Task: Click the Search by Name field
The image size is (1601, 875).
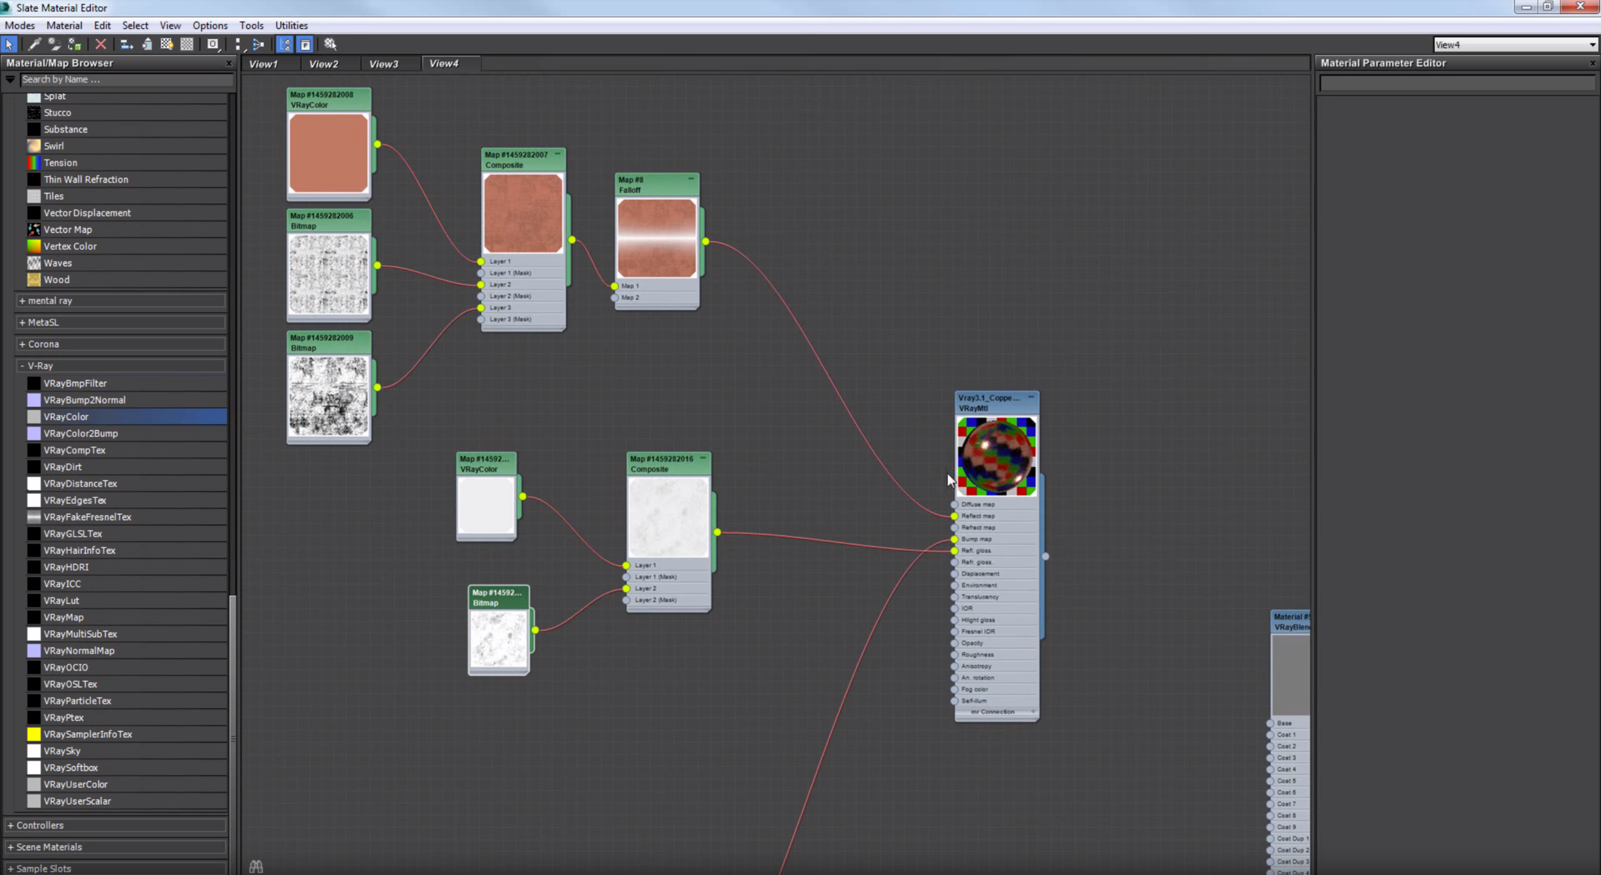Action: pos(126,79)
